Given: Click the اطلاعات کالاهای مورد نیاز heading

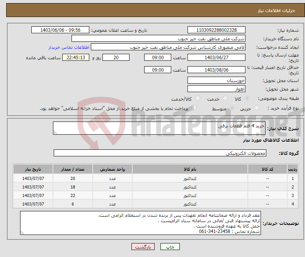Looking at the screenshot, I should pos(271,140).
